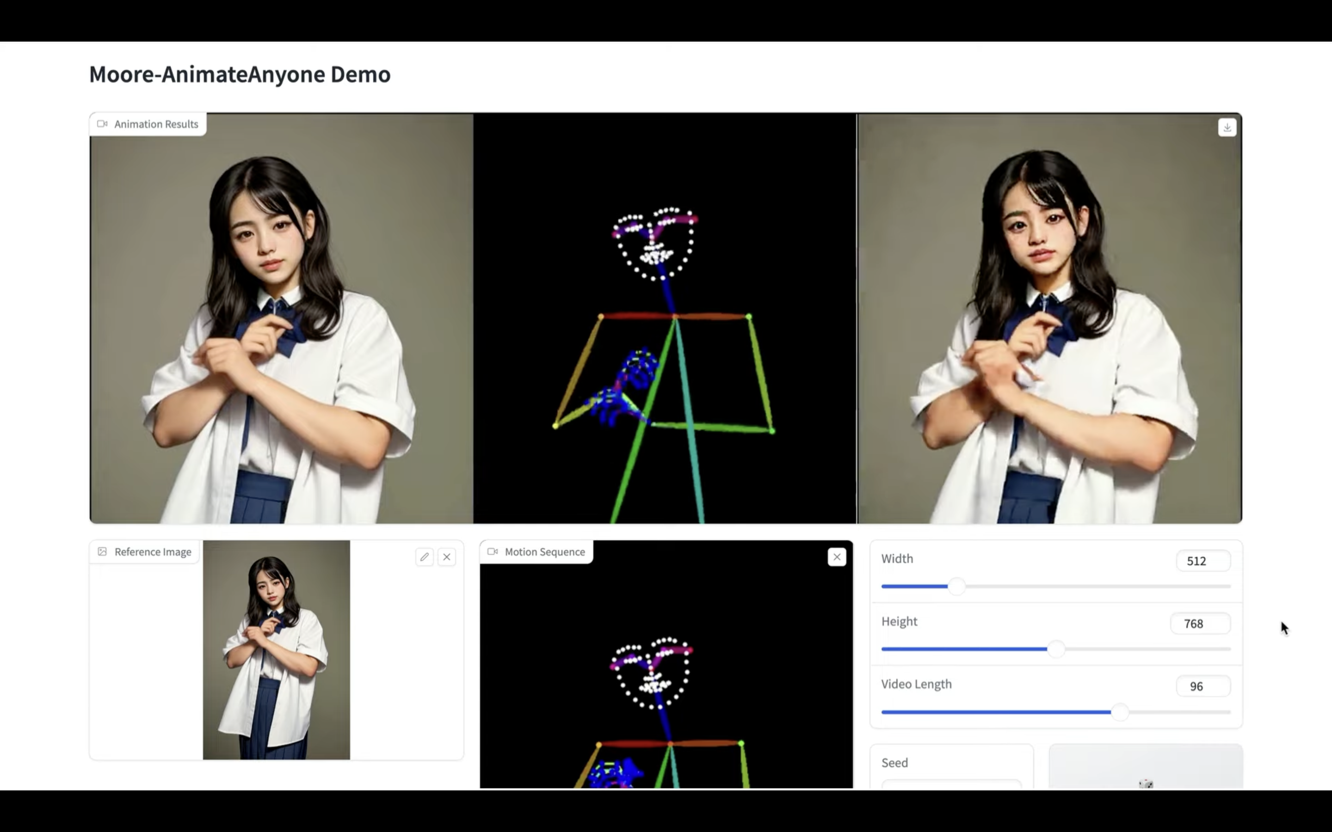
Task: Click the reference image thumbnail
Action: [x=276, y=650]
